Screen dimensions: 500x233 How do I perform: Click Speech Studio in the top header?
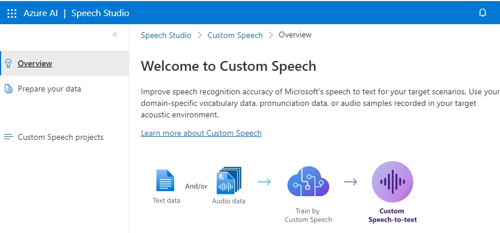point(100,13)
